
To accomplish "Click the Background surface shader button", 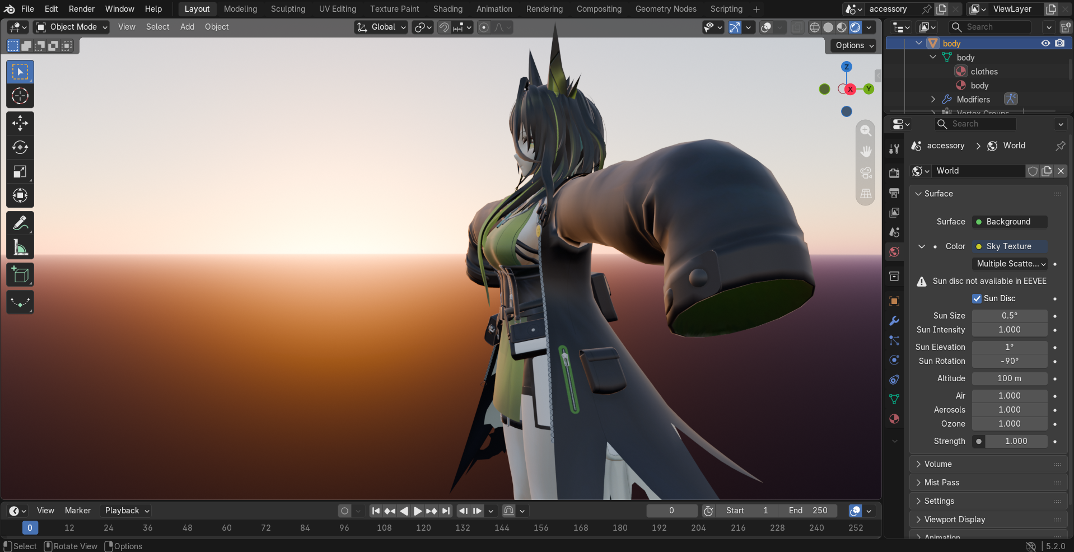I will click(1010, 222).
